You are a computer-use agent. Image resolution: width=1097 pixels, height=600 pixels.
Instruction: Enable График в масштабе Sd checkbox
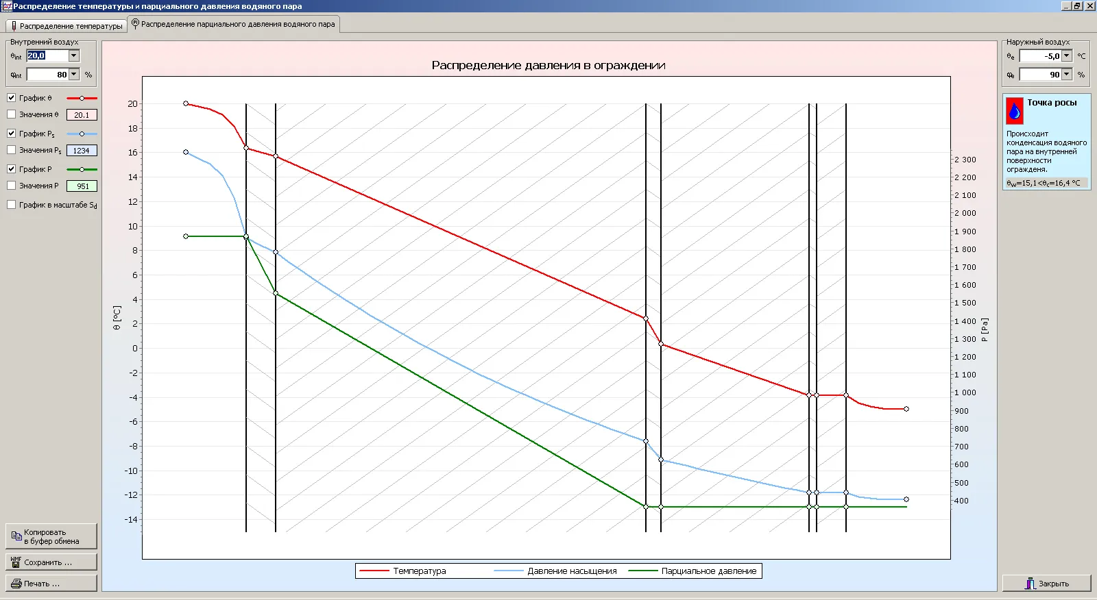[x=12, y=205]
